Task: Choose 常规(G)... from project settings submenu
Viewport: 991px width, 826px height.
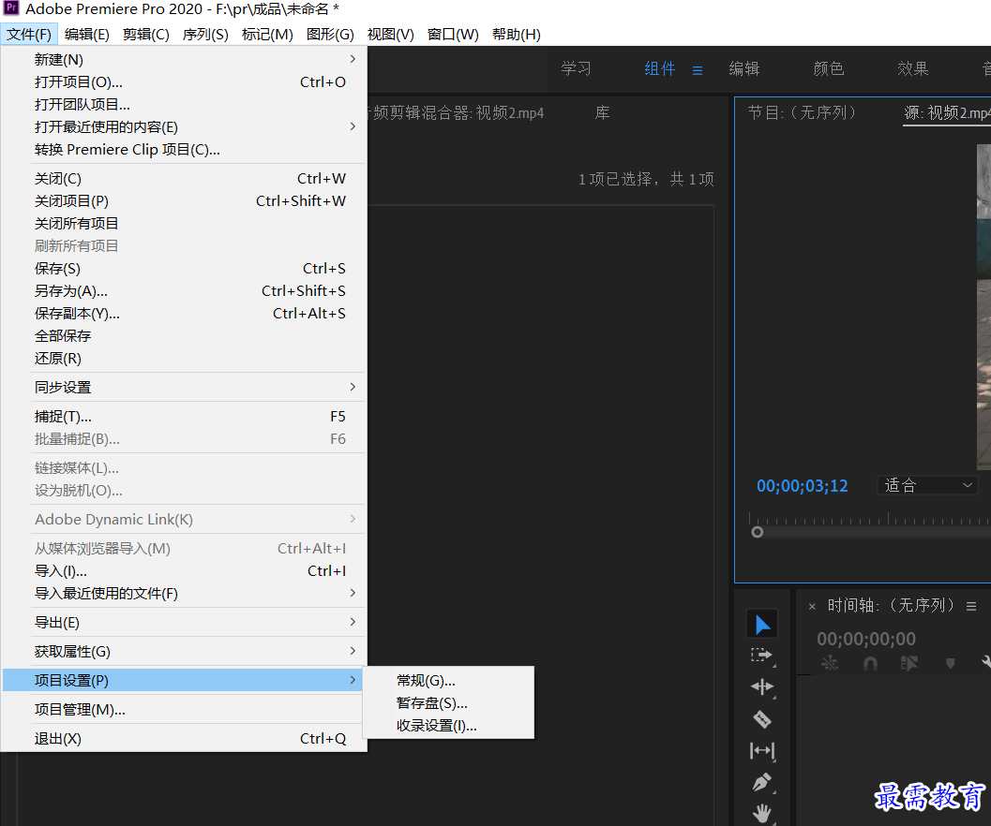Action: pos(448,681)
